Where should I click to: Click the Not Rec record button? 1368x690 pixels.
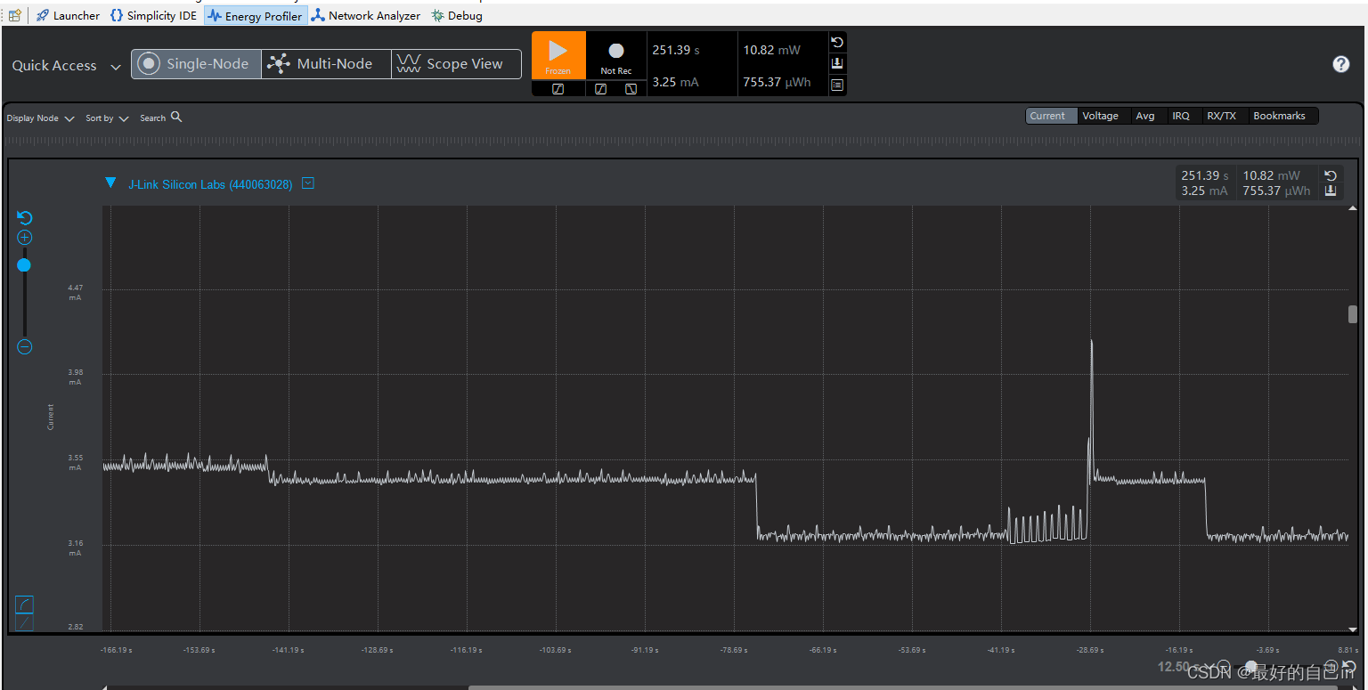616,55
